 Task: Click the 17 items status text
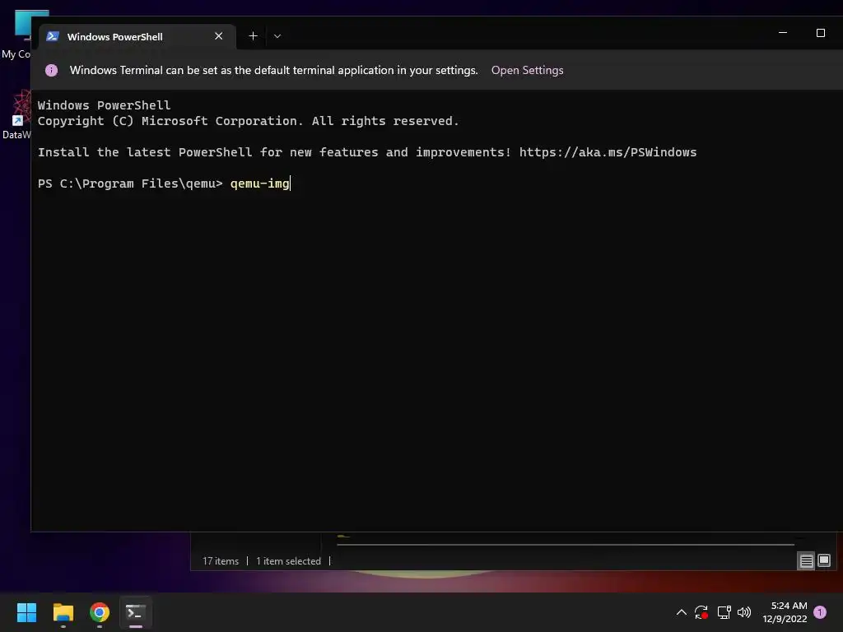[221, 561]
